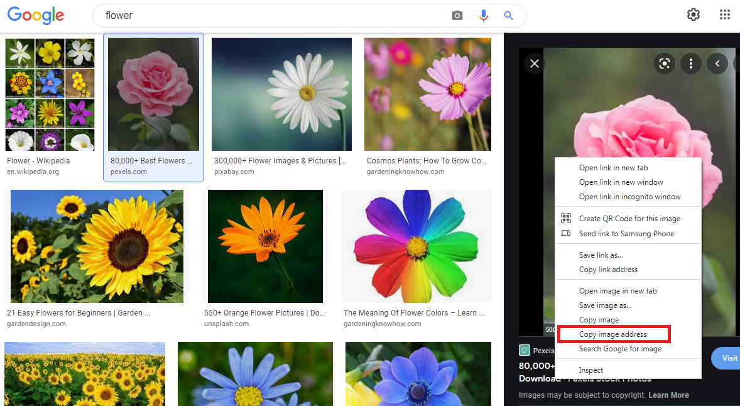Open the white daisy thumbnail from pixabay
740x406 pixels.
(281, 94)
